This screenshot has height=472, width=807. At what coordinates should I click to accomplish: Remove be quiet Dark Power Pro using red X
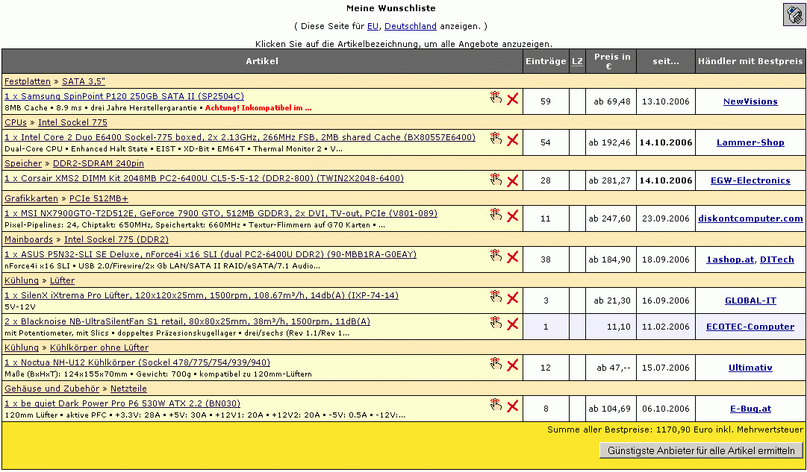[513, 406]
